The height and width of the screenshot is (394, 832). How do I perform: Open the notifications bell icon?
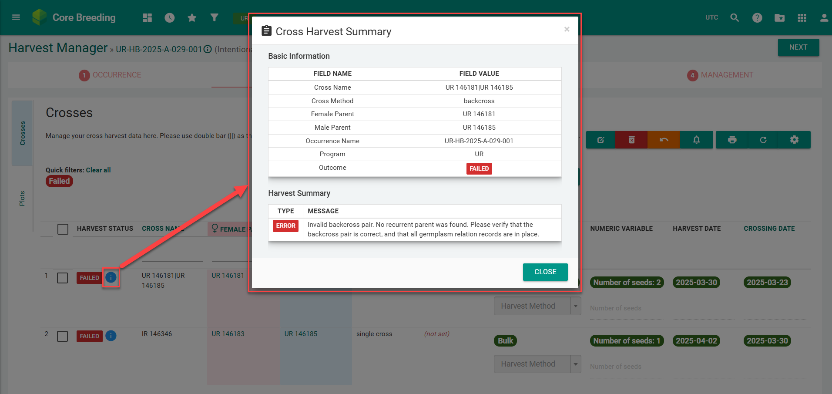[x=696, y=140]
